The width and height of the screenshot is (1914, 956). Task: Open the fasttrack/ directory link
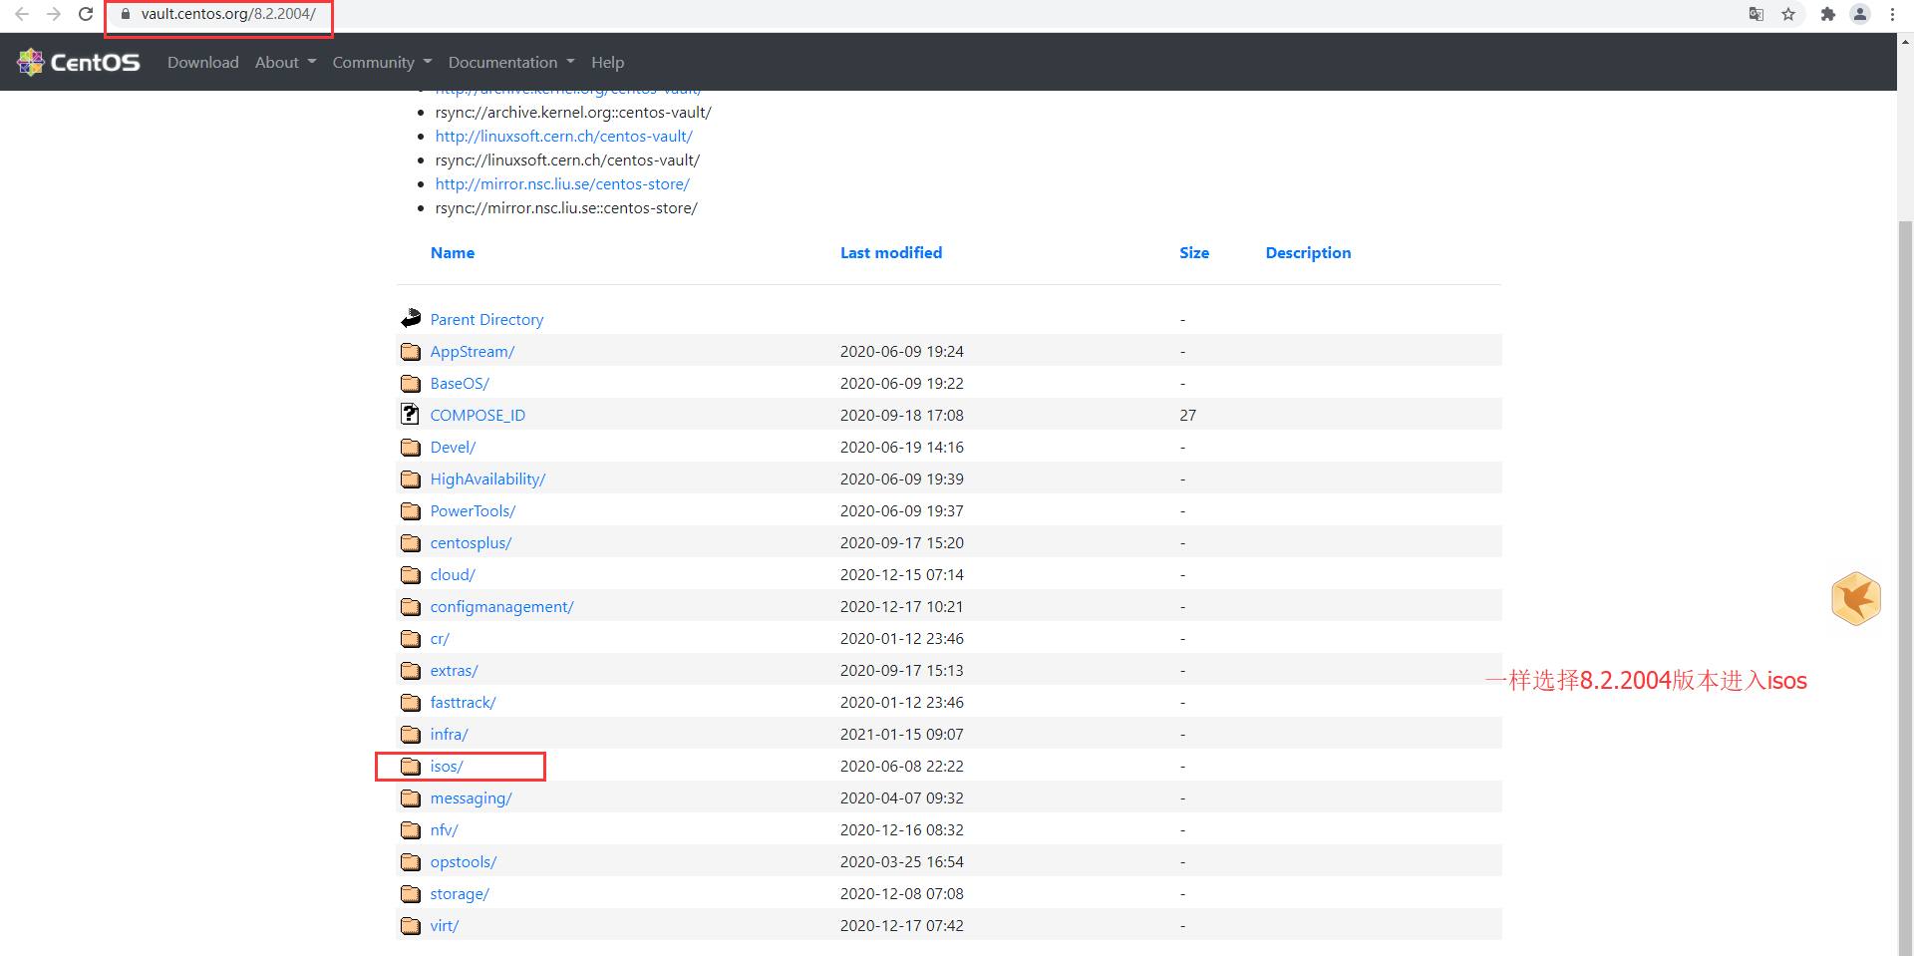click(464, 702)
